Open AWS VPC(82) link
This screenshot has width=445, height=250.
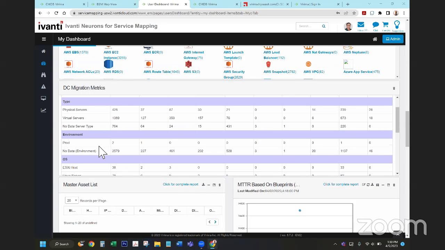click(314, 72)
